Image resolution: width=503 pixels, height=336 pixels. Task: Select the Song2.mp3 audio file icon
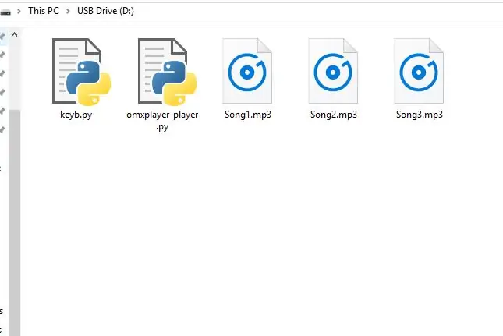[333, 71]
